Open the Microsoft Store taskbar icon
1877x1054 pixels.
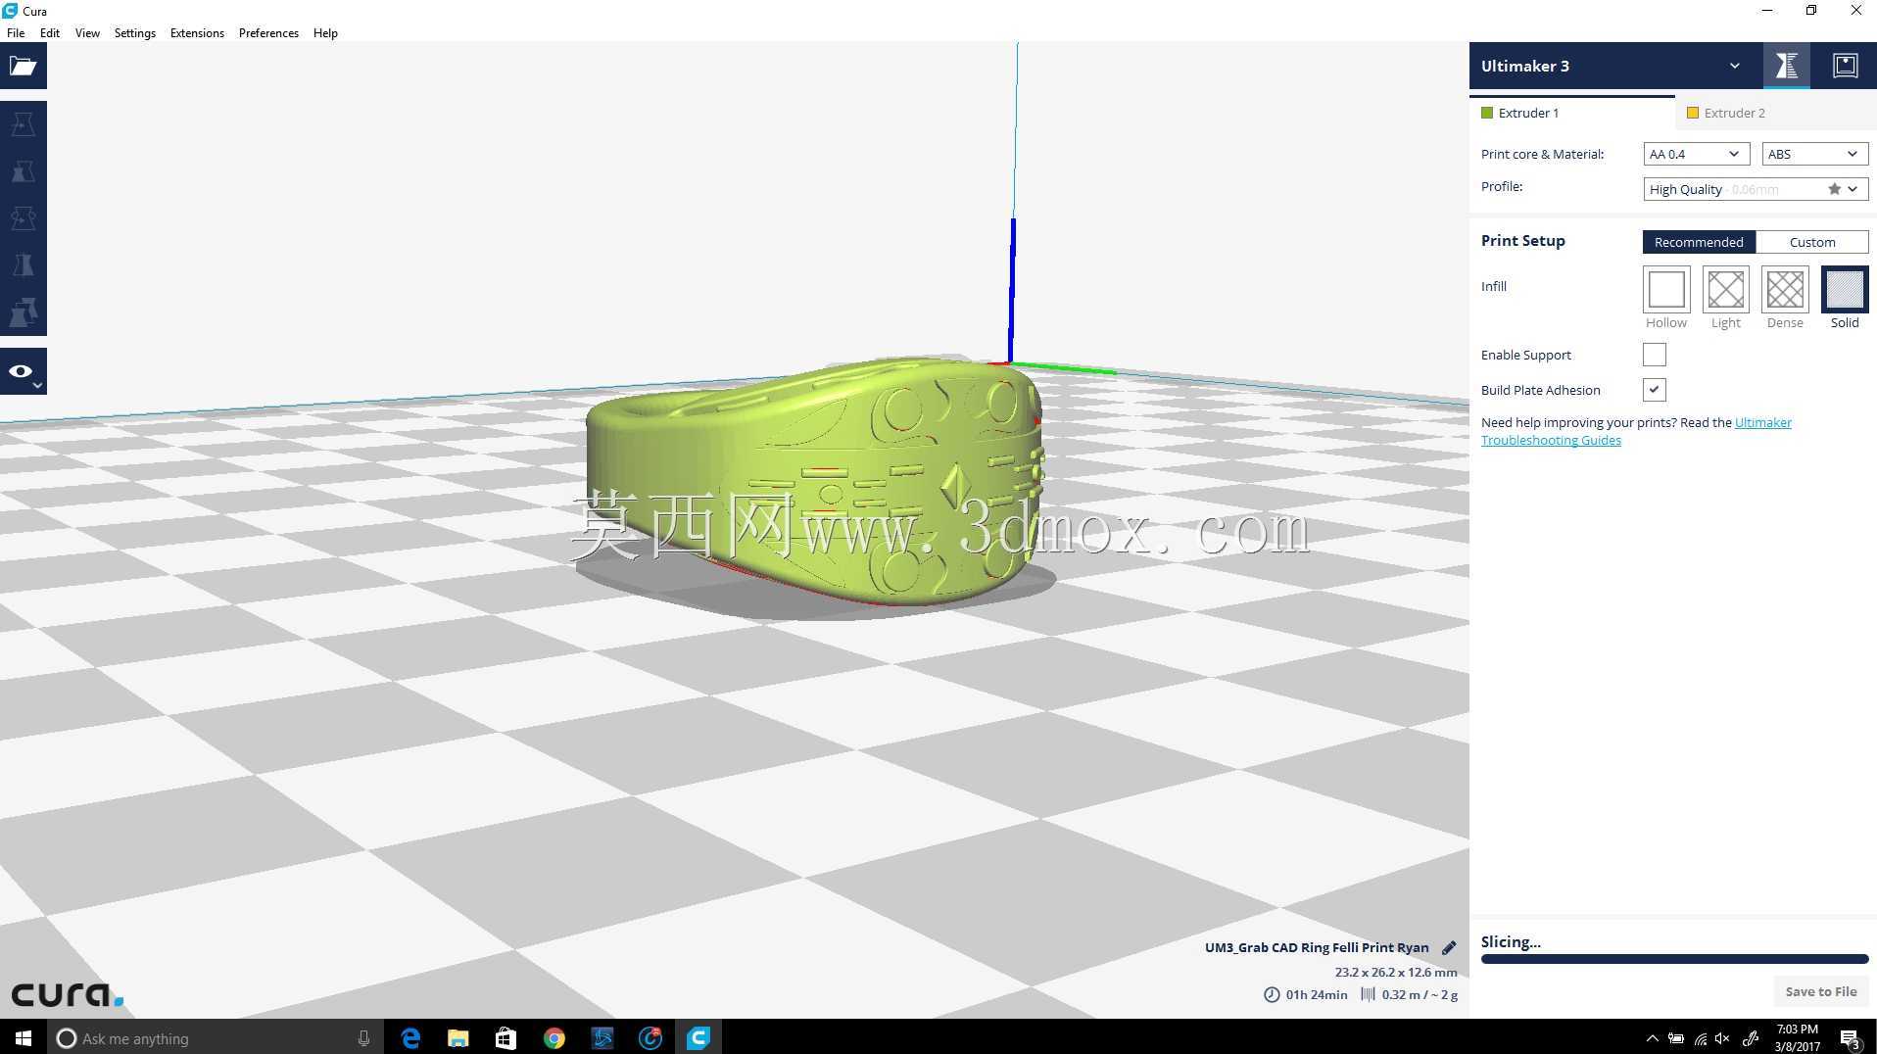pos(505,1037)
